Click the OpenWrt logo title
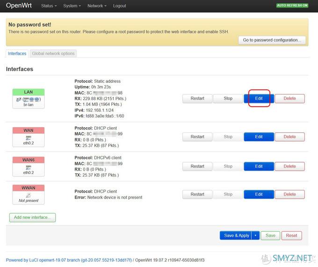 point(19,6)
